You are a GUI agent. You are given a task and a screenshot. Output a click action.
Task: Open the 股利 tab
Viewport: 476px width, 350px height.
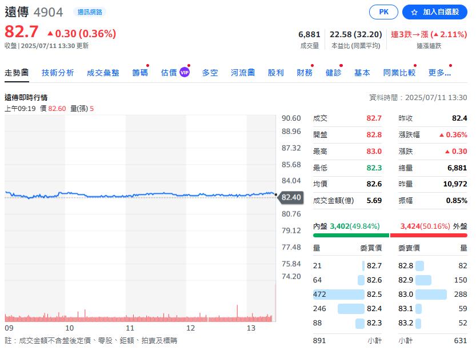point(276,73)
